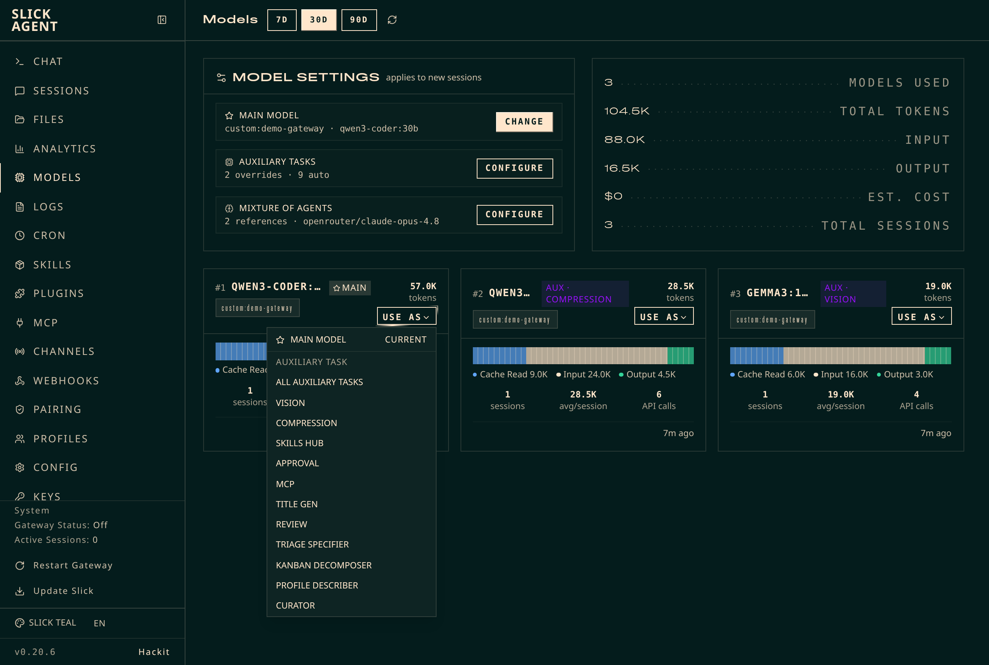The image size is (989, 665).
Task: Select Title Gen menu entry
Action: coord(351,504)
